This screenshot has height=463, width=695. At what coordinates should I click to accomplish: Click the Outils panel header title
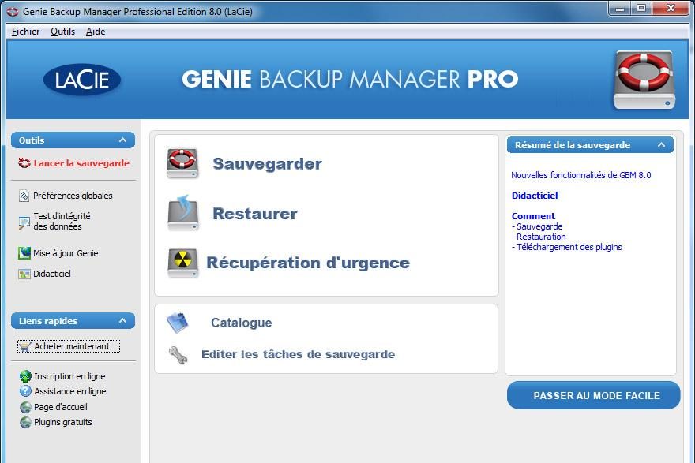[32, 140]
